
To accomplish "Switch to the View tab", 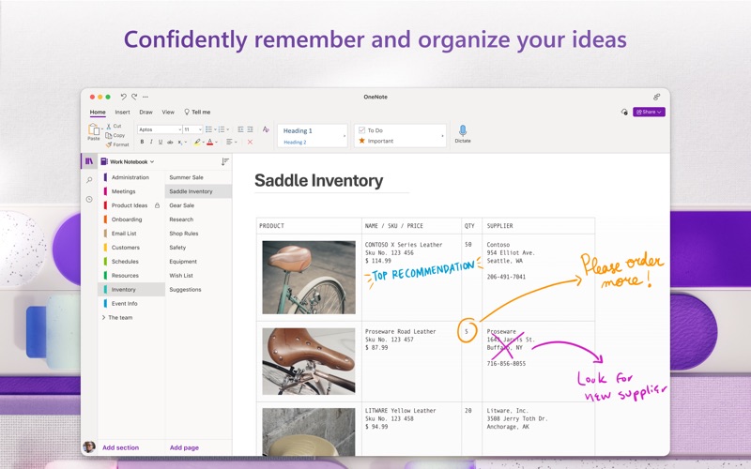I will pyautogui.click(x=168, y=112).
